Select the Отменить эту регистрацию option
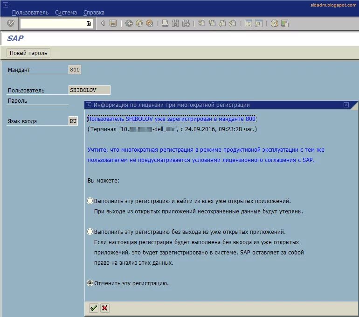This screenshot has width=359, height=317. [x=90, y=283]
